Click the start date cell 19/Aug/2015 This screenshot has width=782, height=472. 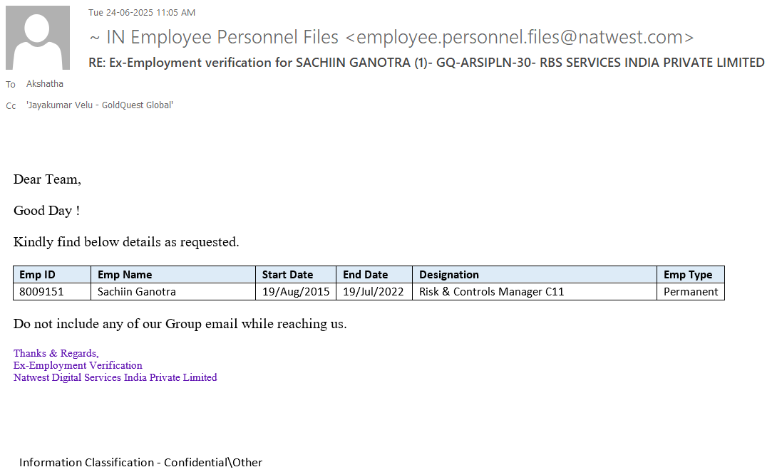coord(296,292)
